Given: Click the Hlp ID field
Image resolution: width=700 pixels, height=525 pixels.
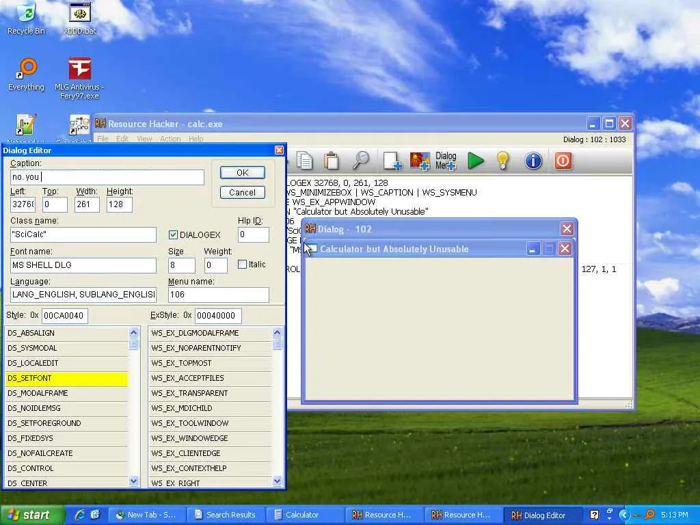Looking at the screenshot, I should (x=254, y=234).
